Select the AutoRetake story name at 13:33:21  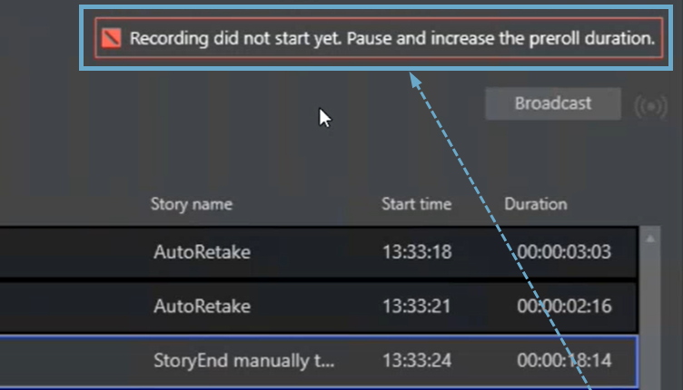[202, 306]
